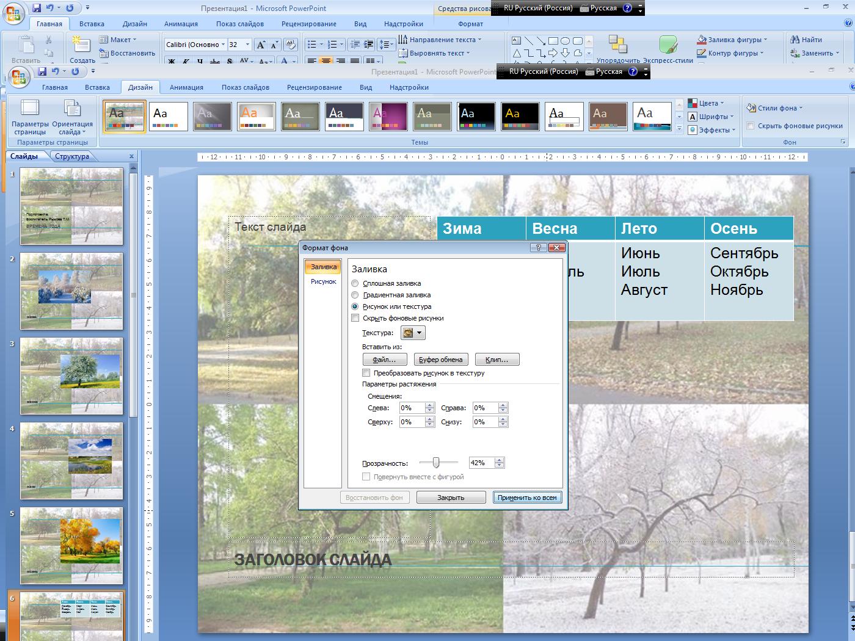This screenshot has height=641, width=855.
Task: Click the increase indent icon in background ribbon
Action: (368, 45)
